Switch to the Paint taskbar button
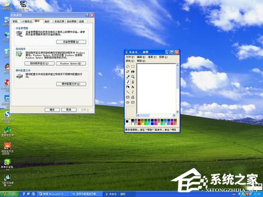The image size is (263, 197). (119, 194)
